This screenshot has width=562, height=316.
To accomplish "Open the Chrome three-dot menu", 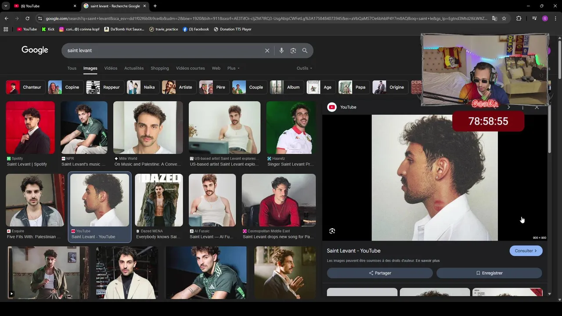I will (x=555, y=18).
